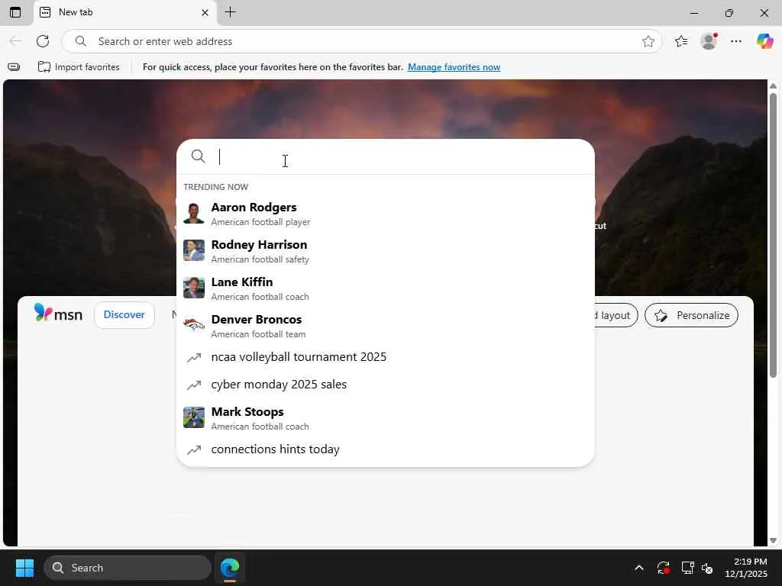Click the search magnifier in search box
This screenshot has height=586, width=782.
(x=198, y=156)
